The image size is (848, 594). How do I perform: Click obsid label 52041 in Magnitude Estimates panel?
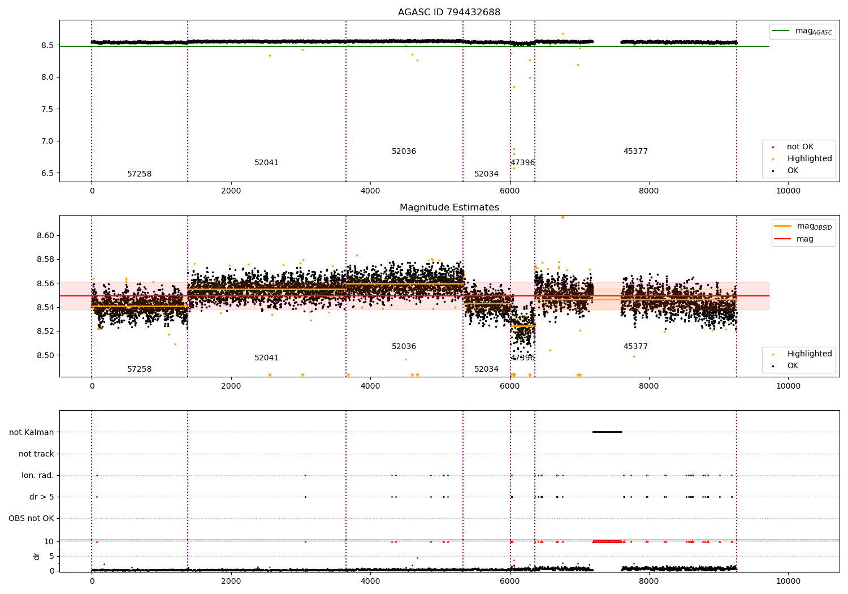(x=266, y=358)
